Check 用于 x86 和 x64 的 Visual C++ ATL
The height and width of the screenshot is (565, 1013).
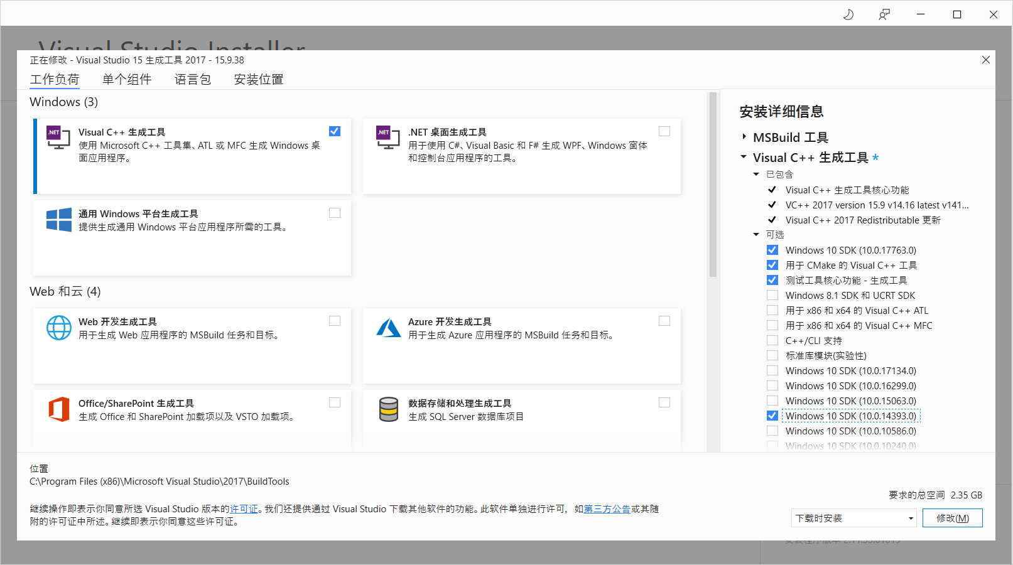point(772,310)
